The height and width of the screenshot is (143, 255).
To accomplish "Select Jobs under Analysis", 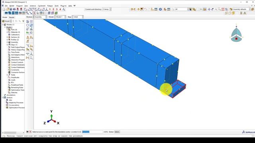I will click(x=10, y=100).
